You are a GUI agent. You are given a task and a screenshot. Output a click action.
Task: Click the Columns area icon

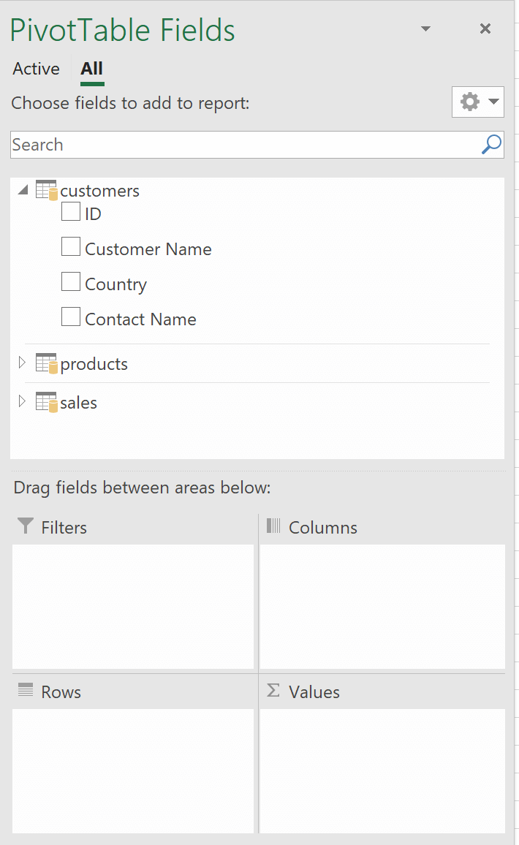273,527
